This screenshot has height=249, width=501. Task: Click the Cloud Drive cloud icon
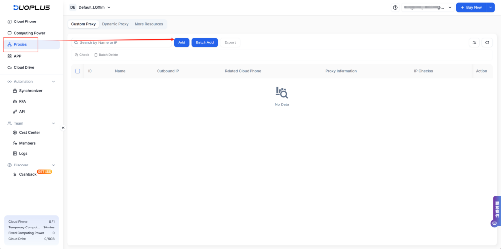coord(10,67)
